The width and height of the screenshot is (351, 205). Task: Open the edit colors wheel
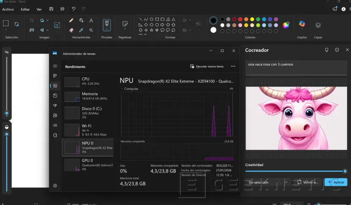[x=286, y=25]
